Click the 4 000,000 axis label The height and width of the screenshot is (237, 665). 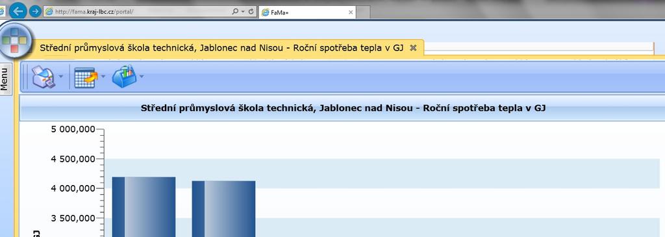73,189
